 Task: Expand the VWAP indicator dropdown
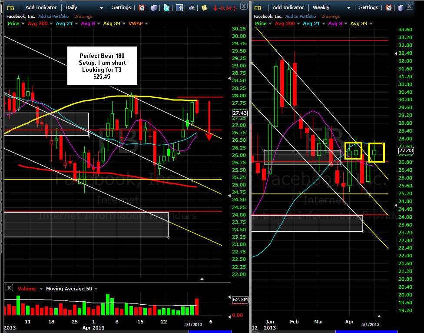pyautogui.click(x=146, y=24)
